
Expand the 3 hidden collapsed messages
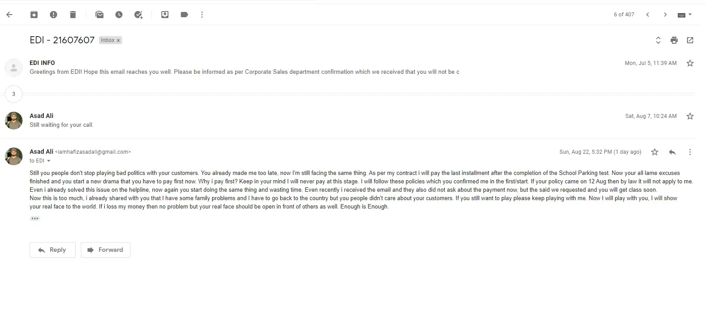14,94
